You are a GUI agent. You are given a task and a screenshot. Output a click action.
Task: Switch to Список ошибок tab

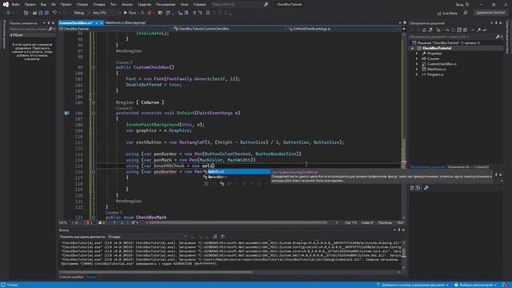(71, 277)
